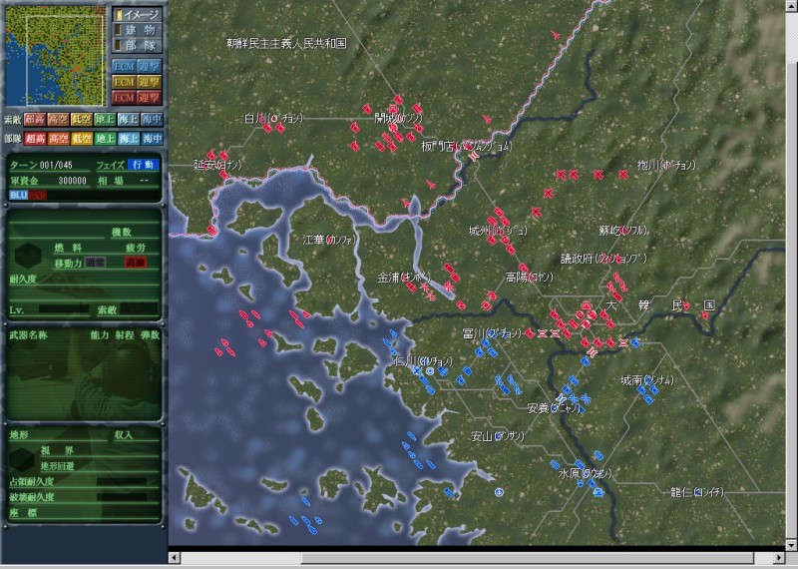This screenshot has width=798, height=569.
Task: Click the horizontal scrollbar left arrow
Action: coord(175,558)
